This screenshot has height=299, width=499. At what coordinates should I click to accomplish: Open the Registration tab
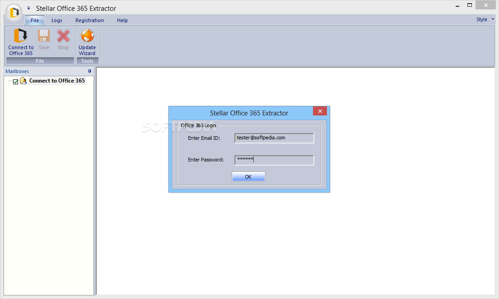[89, 20]
